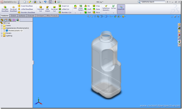Switch to the Surfaces tab

22,16
